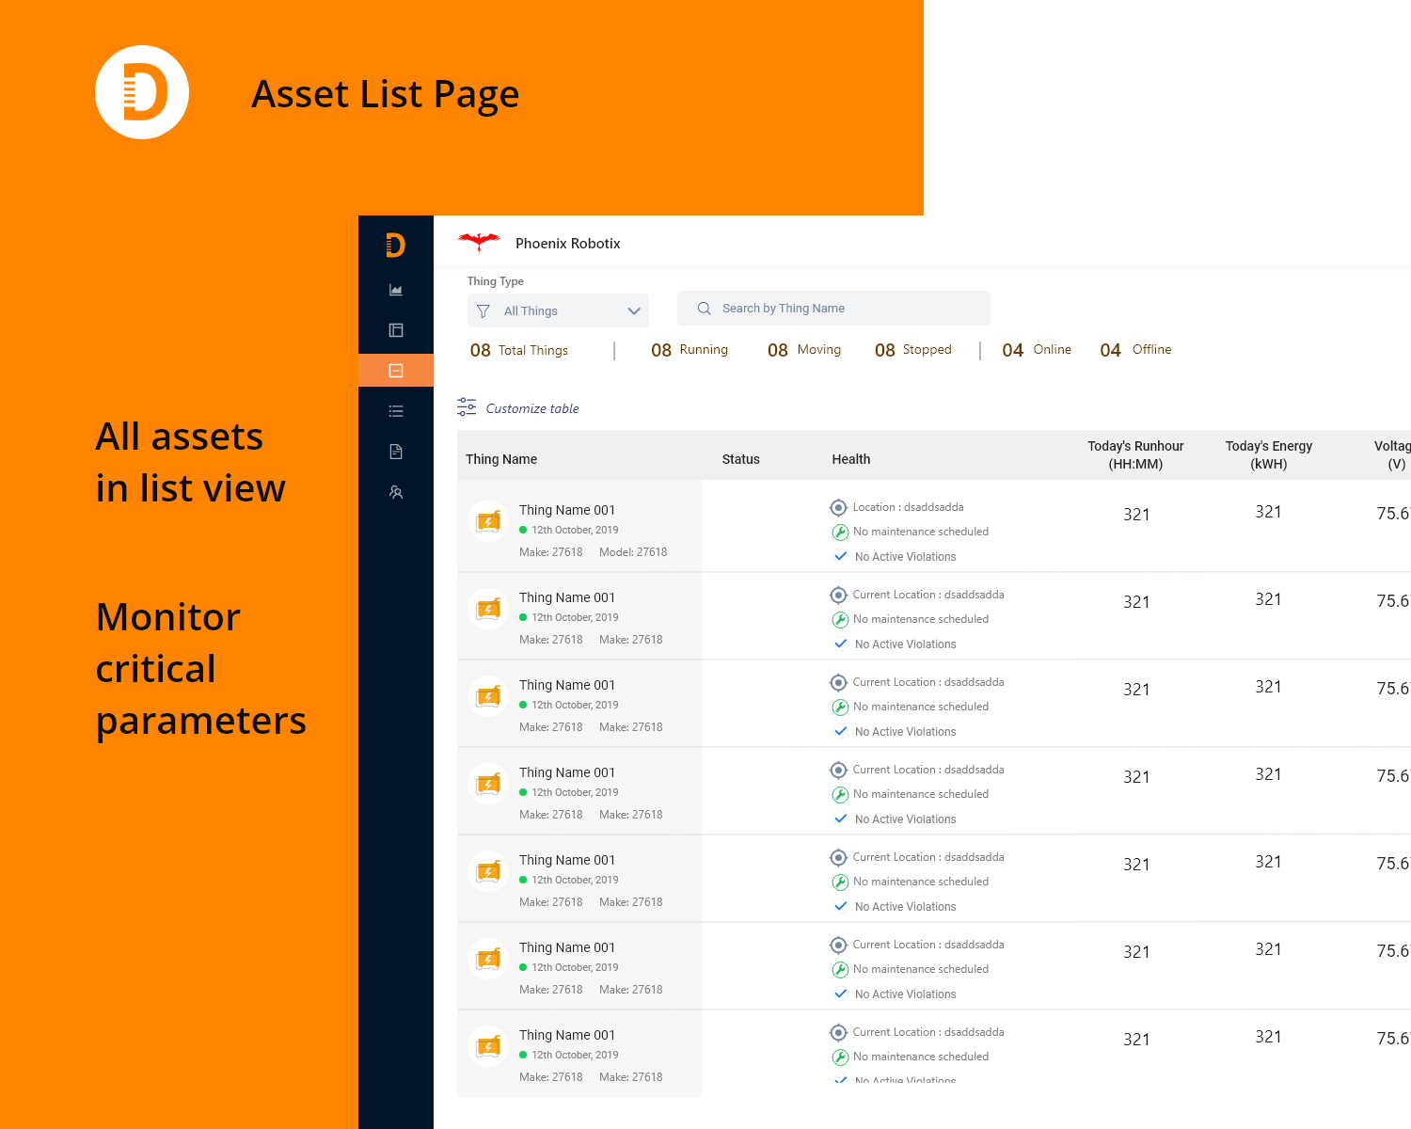Expand the All Things dropdown
This screenshot has width=1411, height=1129.
pyautogui.click(x=558, y=310)
